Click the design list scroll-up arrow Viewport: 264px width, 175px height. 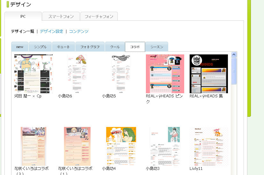(234, 54)
